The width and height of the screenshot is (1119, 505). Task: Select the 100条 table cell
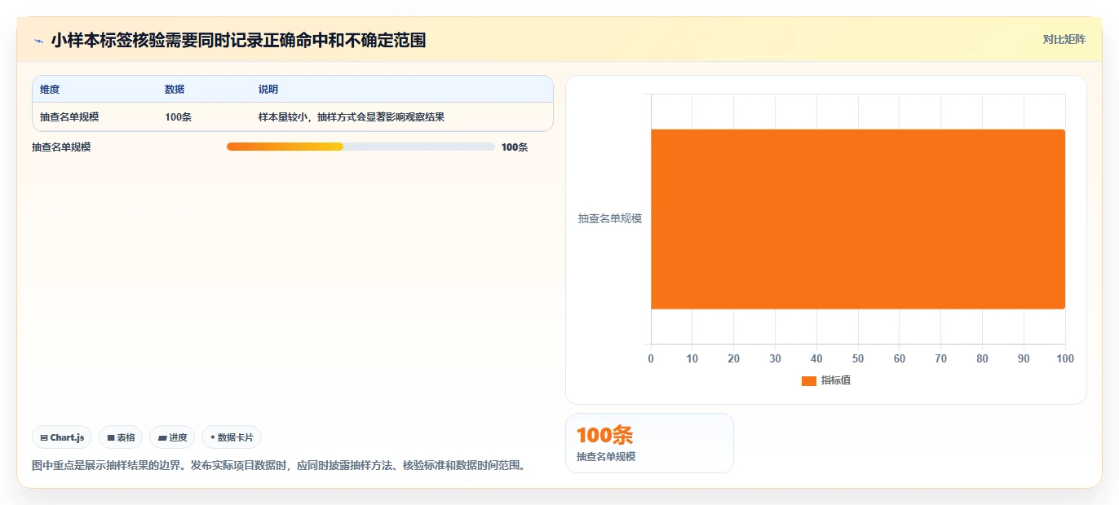(x=178, y=117)
